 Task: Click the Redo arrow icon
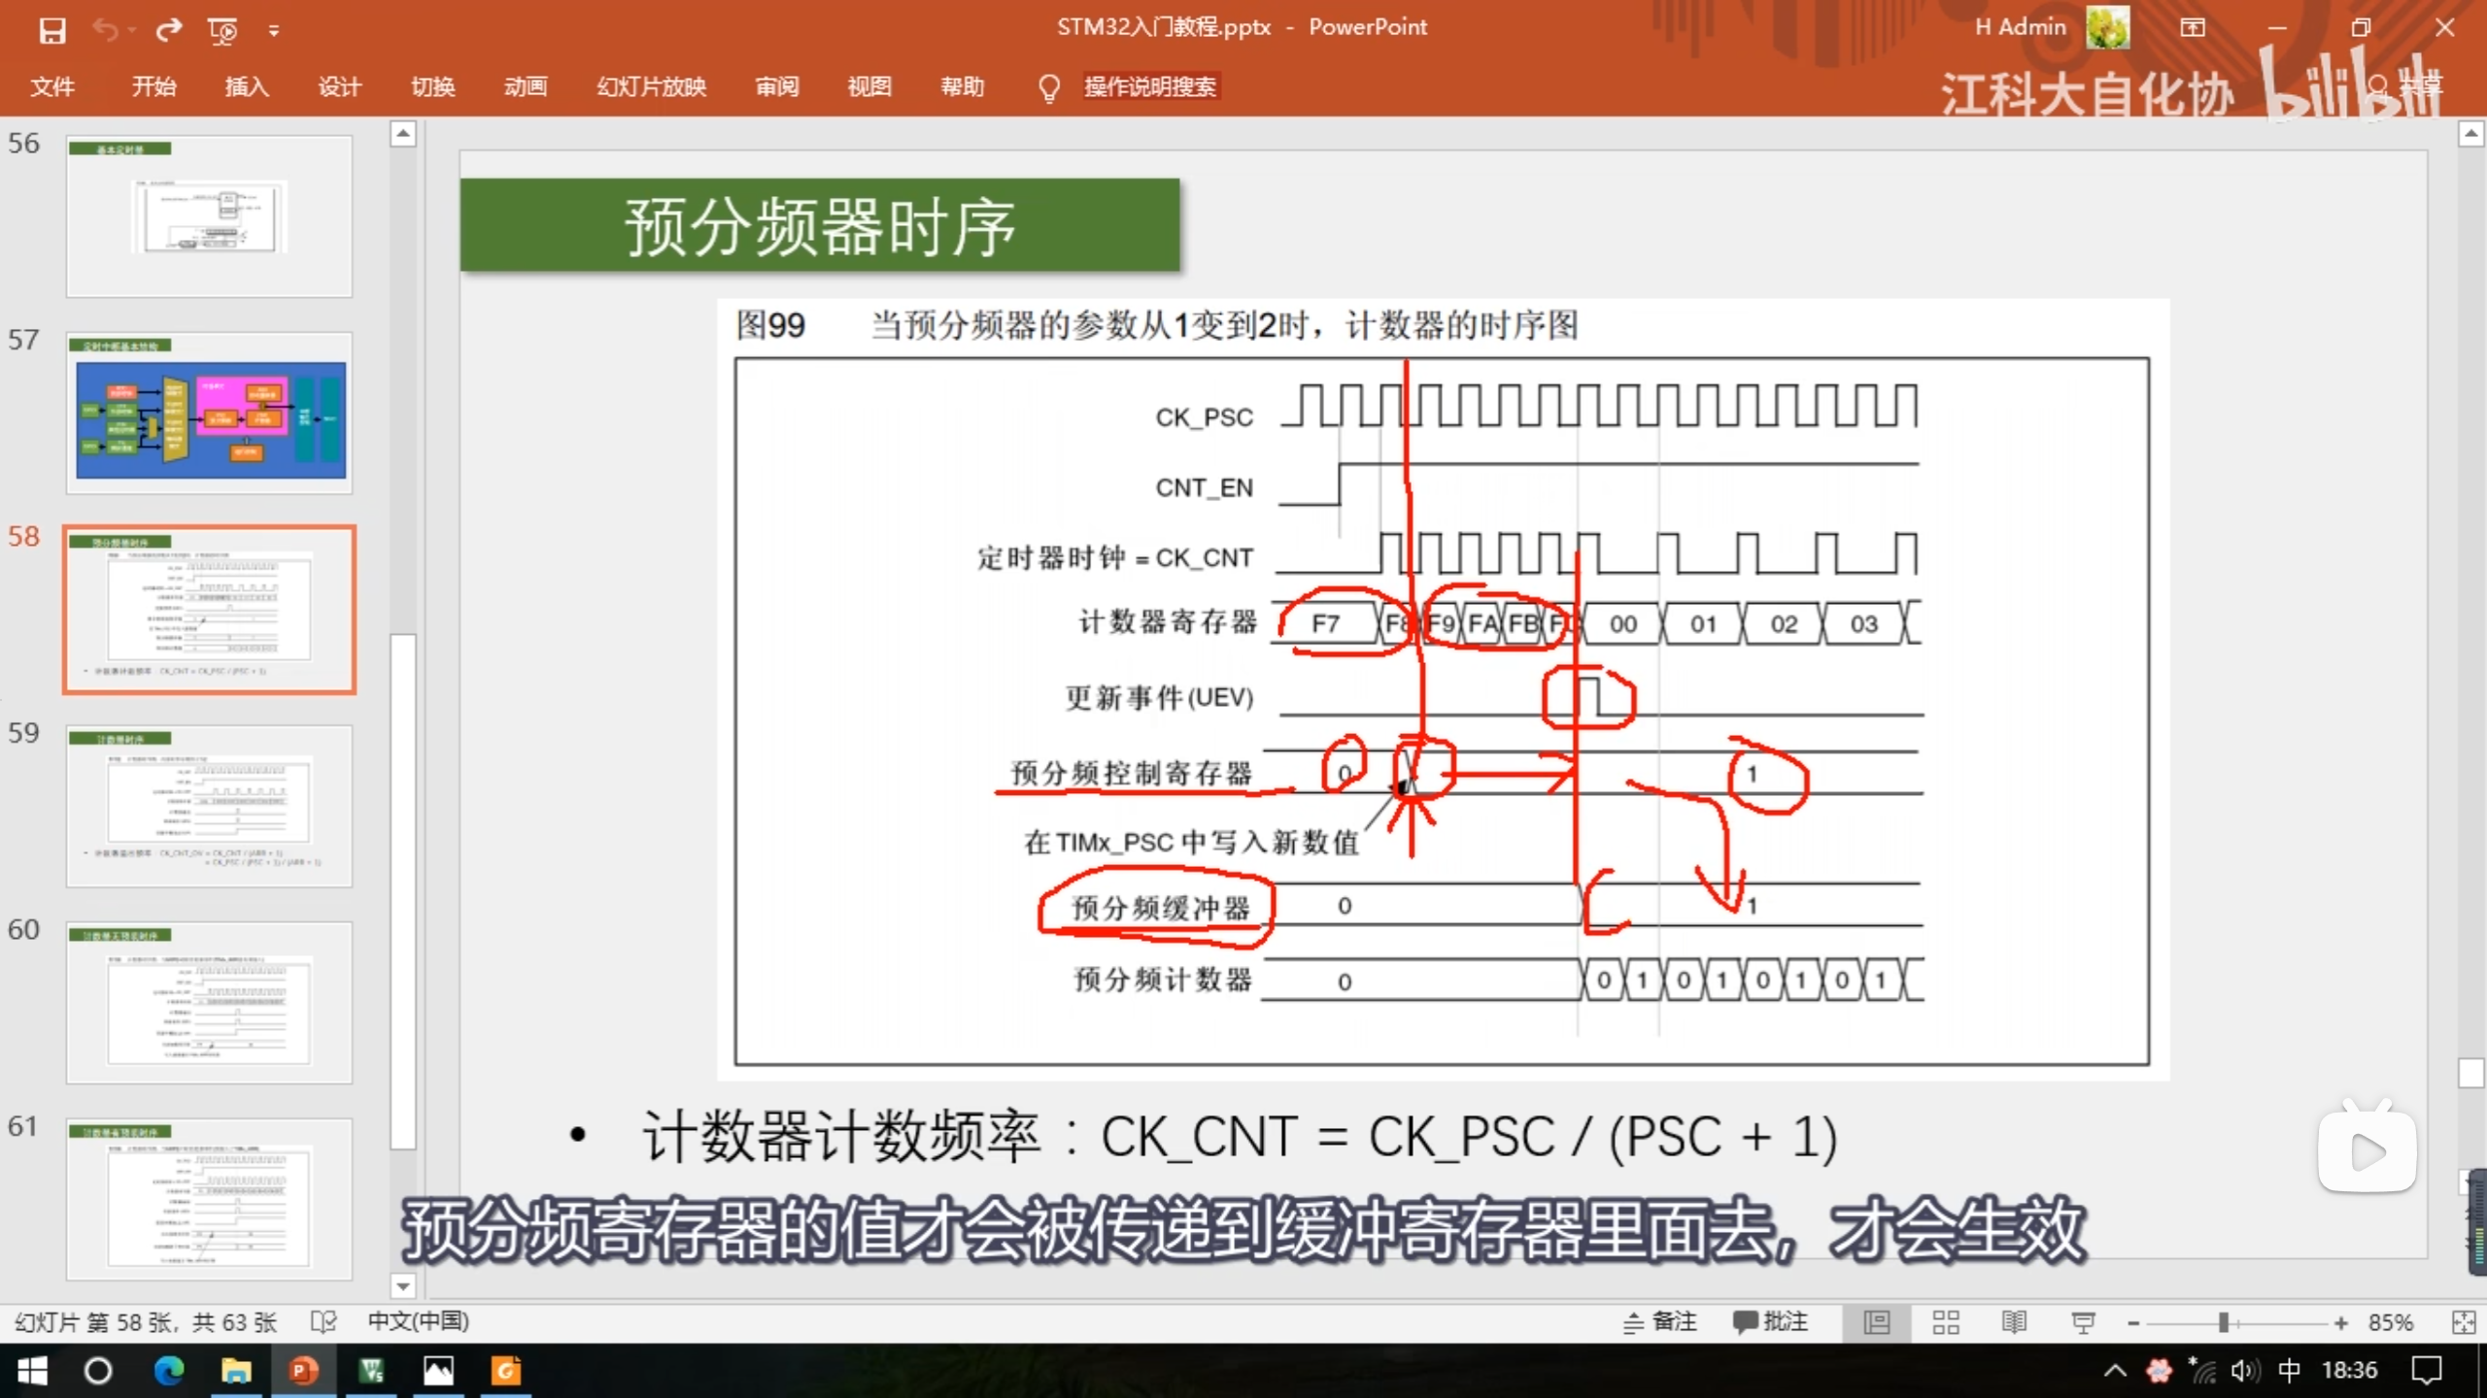pyautogui.click(x=168, y=30)
